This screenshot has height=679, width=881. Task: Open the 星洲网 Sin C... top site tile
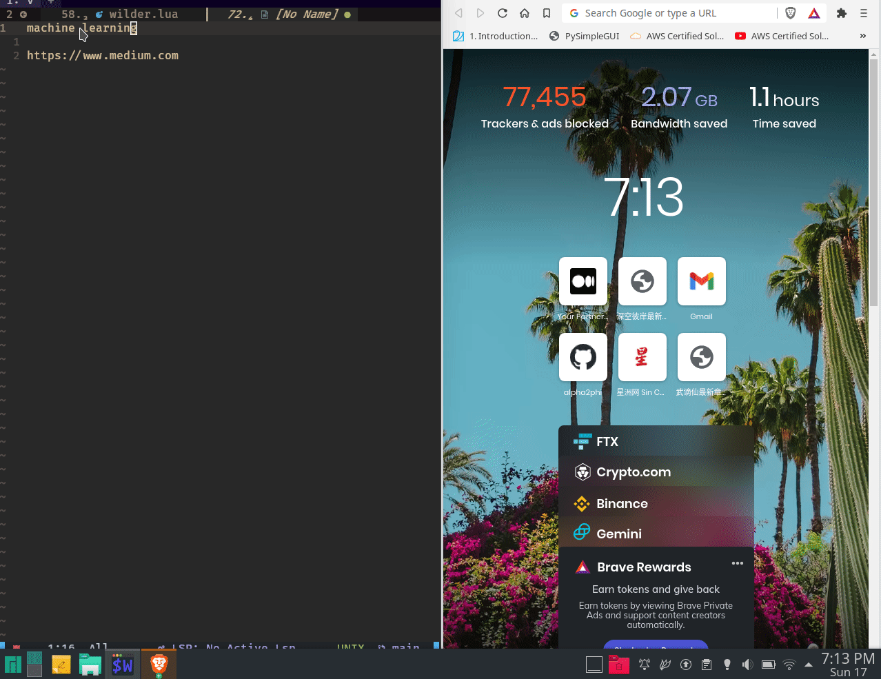pos(642,357)
